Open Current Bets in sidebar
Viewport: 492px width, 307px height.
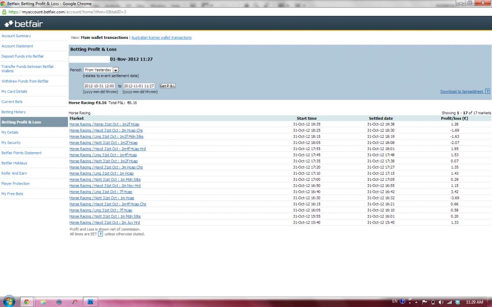point(12,102)
